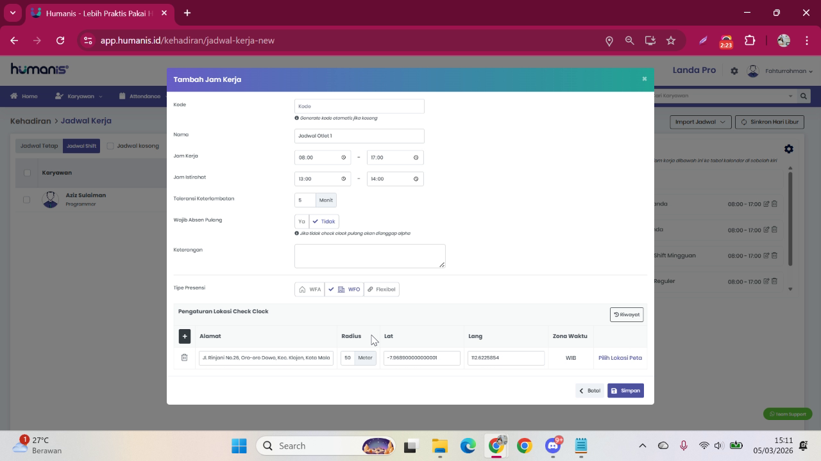Click the shift list scrollbar

[x=790, y=218]
